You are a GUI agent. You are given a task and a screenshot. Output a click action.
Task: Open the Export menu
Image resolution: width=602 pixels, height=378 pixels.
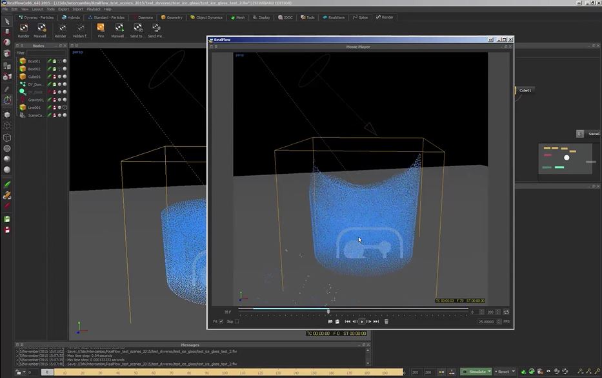point(63,9)
